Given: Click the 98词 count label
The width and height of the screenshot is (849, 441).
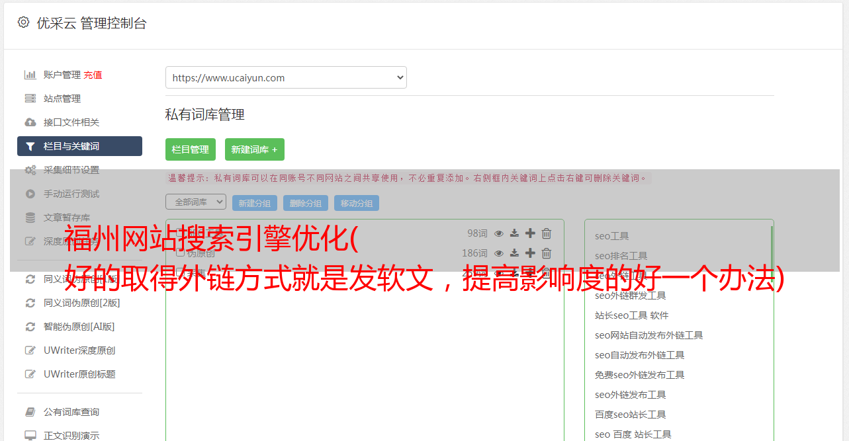Looking at the screenshot, I should pyautogui.click(x=477, y=233).
